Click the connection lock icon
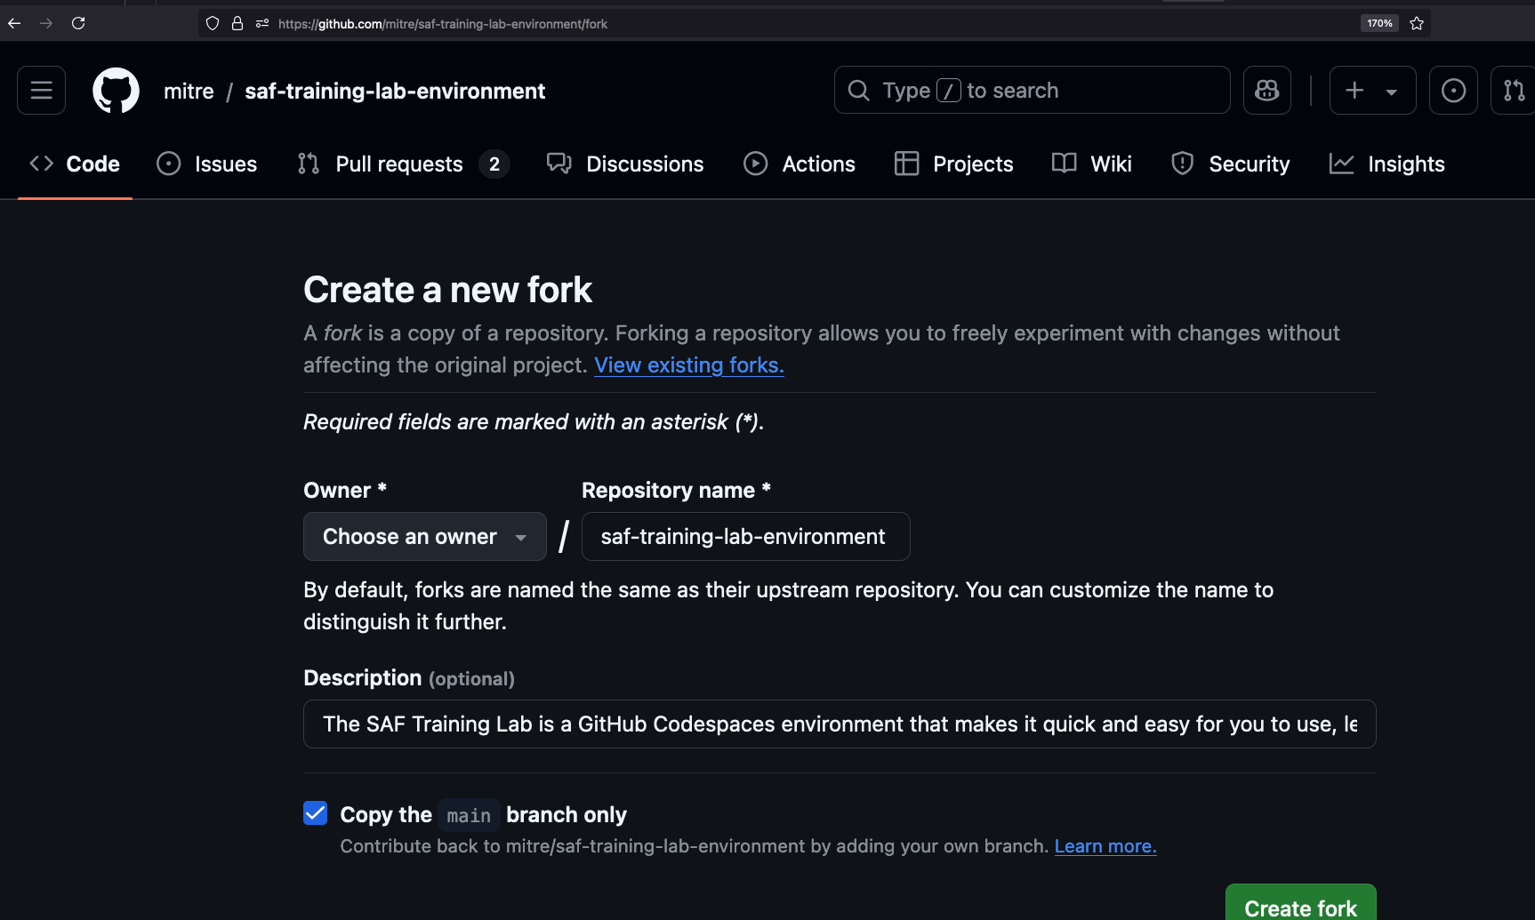Screen dimensions: 1535x920 tap(237, 23)
